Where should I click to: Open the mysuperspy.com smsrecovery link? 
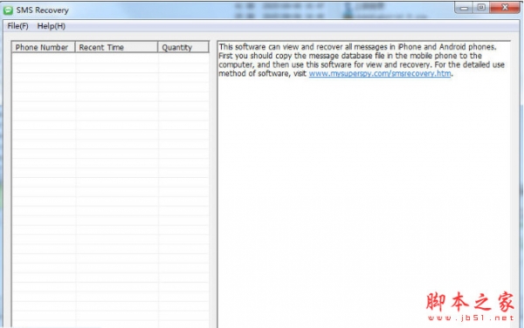click(380, 73)
